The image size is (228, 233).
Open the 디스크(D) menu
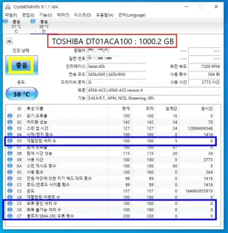point(83,15)
